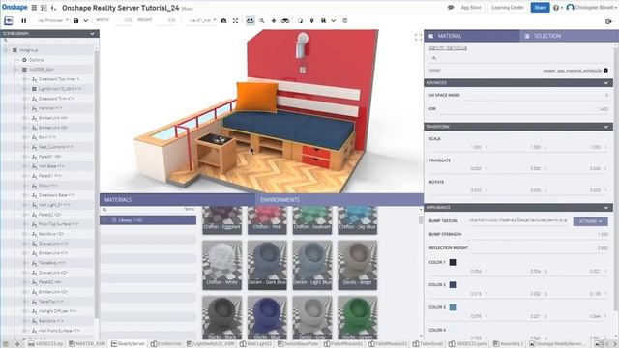This screenshot has width=619, height=348.
Task: Select the MASTER_ASM node in scene graph
Action: pyautogui.click(x=41, y=70)
